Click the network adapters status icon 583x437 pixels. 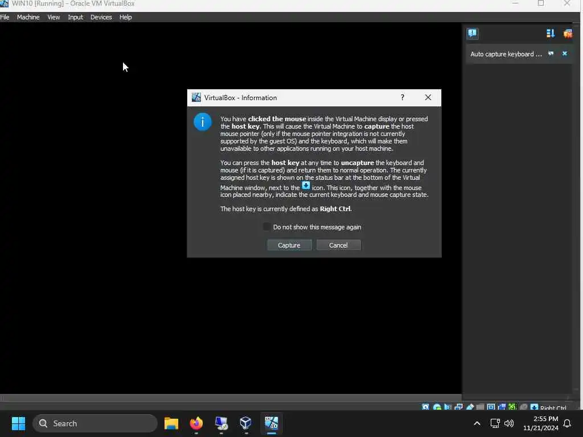458,407
